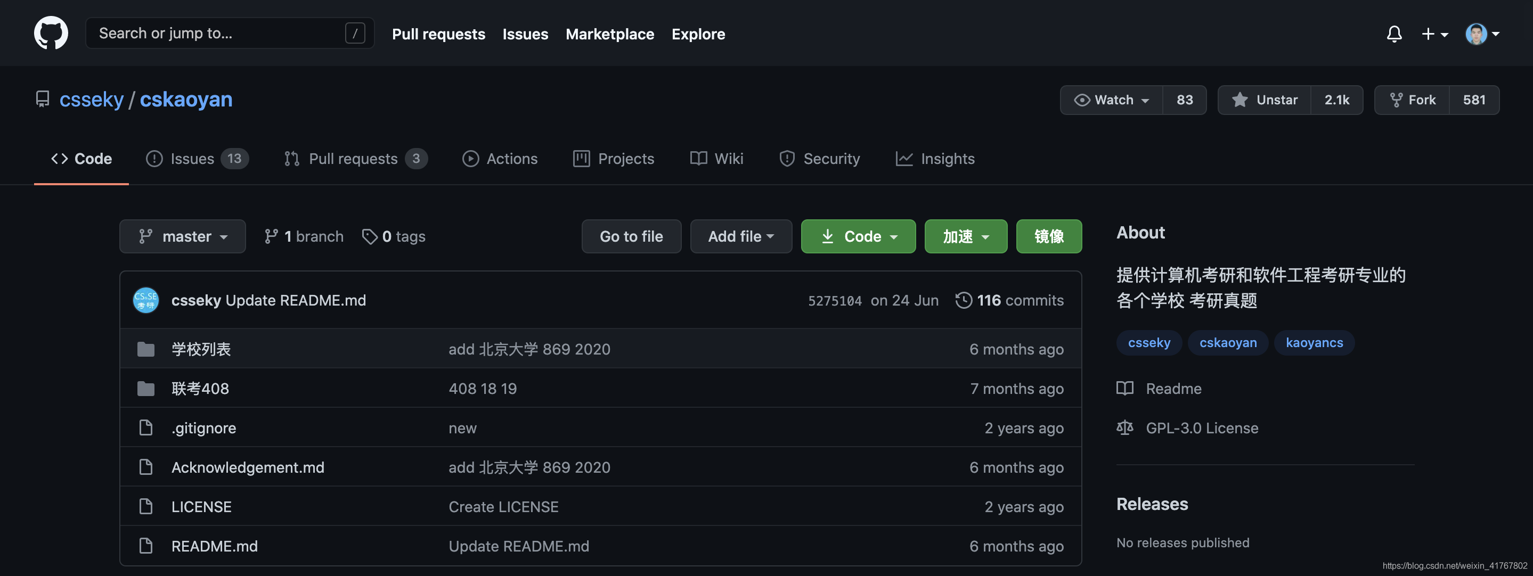The width and height of the screenshot is (1533, 576).
Task: Open the .gitignore file
Action: [x=203, y=428]
